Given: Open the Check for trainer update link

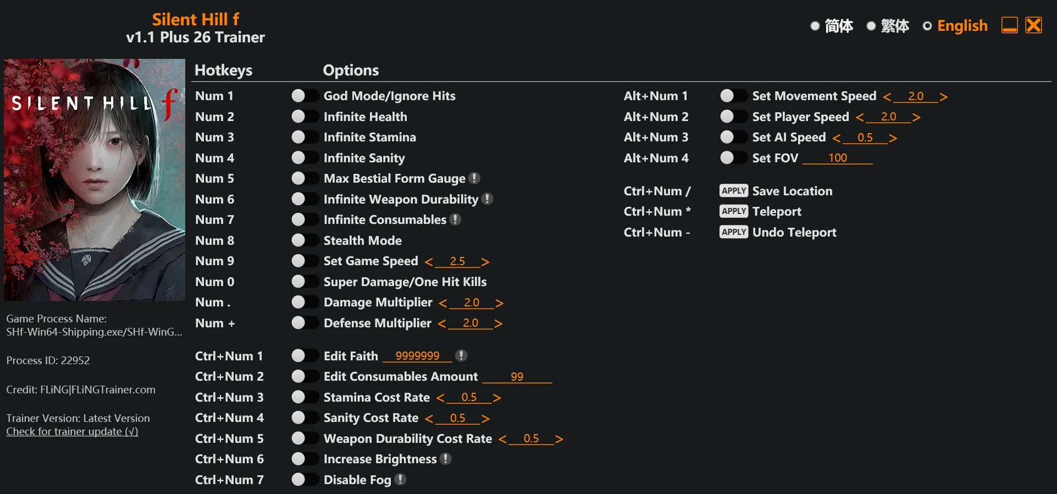Looking at the screenshot, I should pos(72,432).
